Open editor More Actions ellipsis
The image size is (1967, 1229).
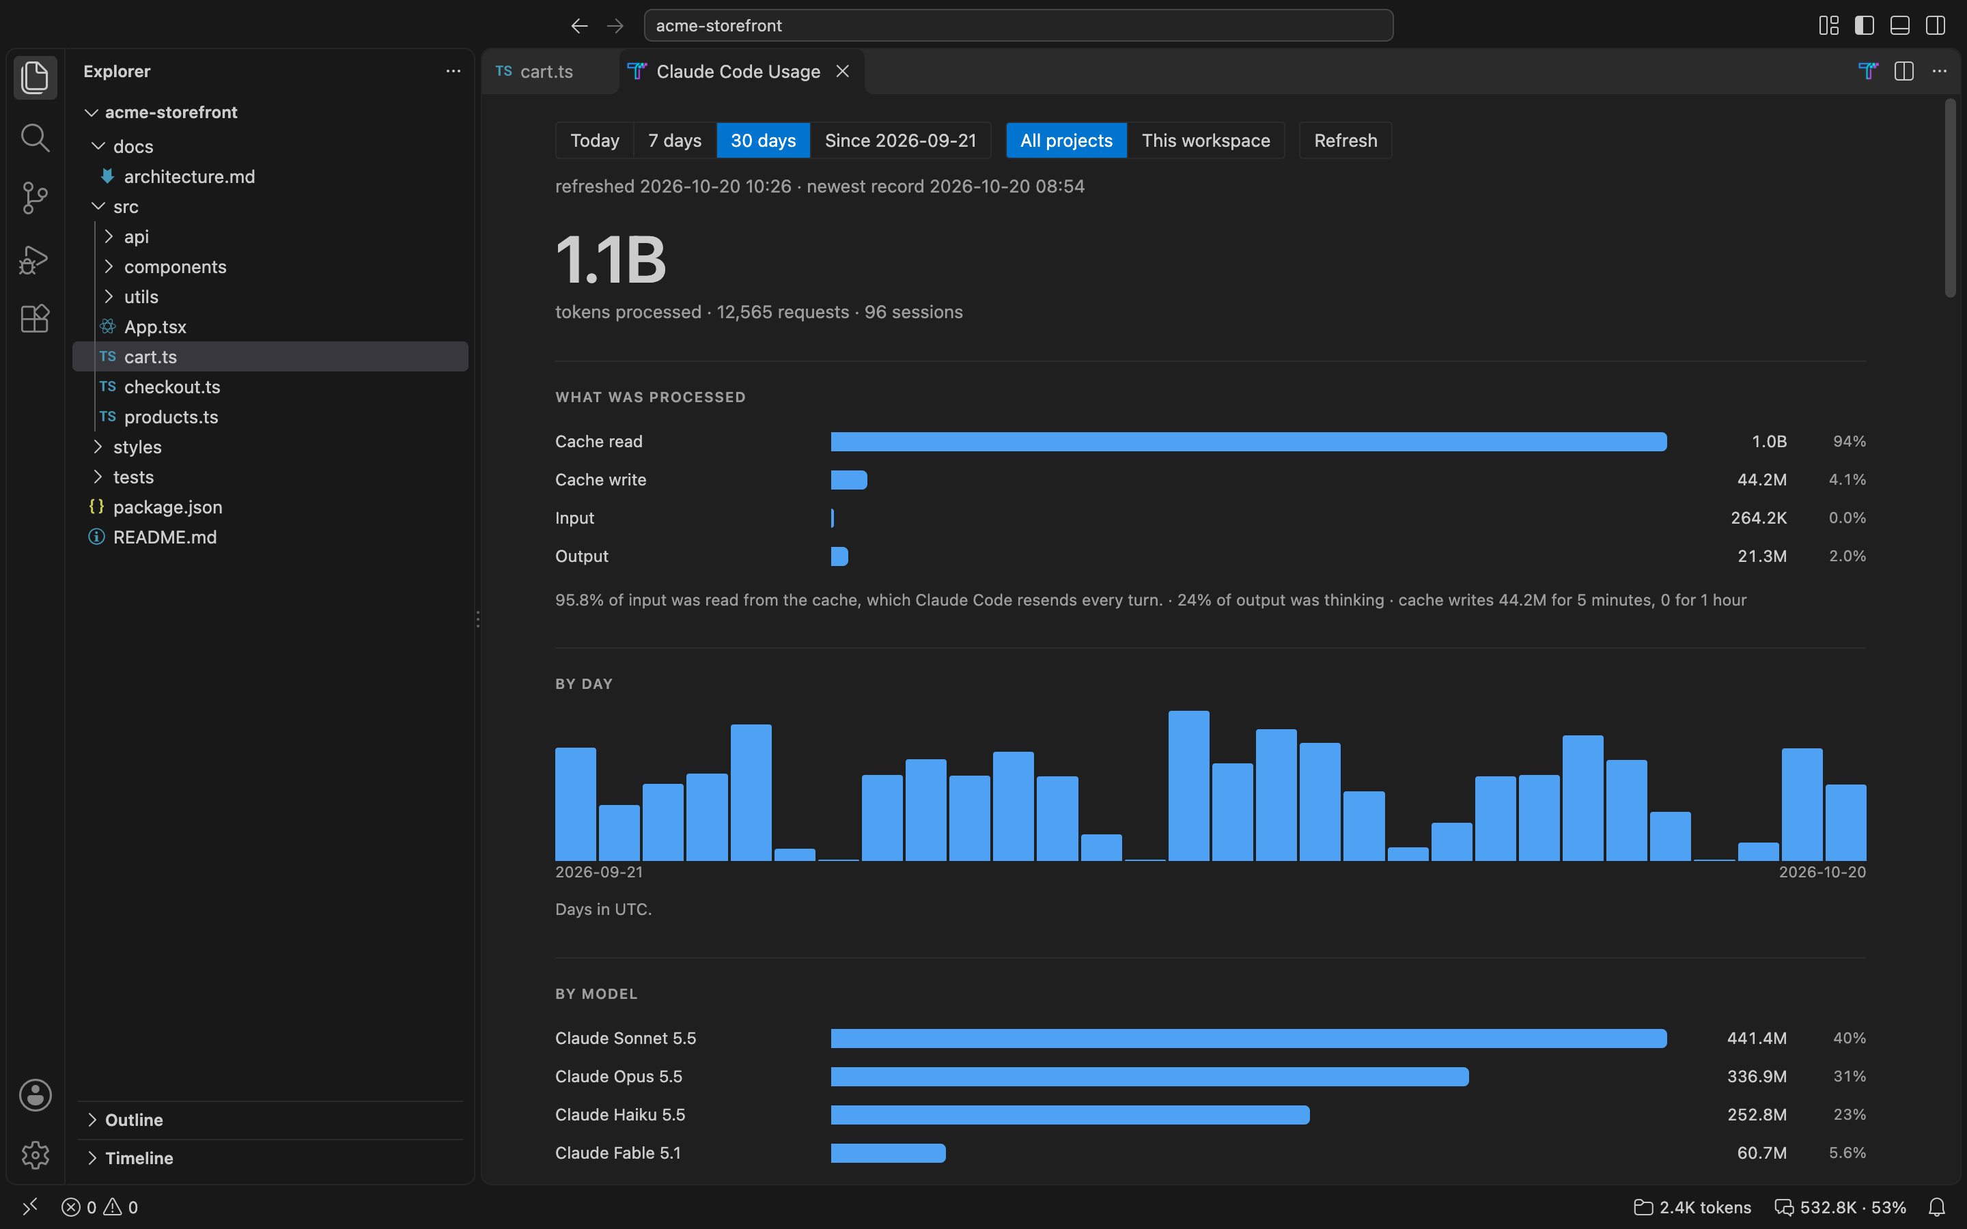coord(1940,72)
